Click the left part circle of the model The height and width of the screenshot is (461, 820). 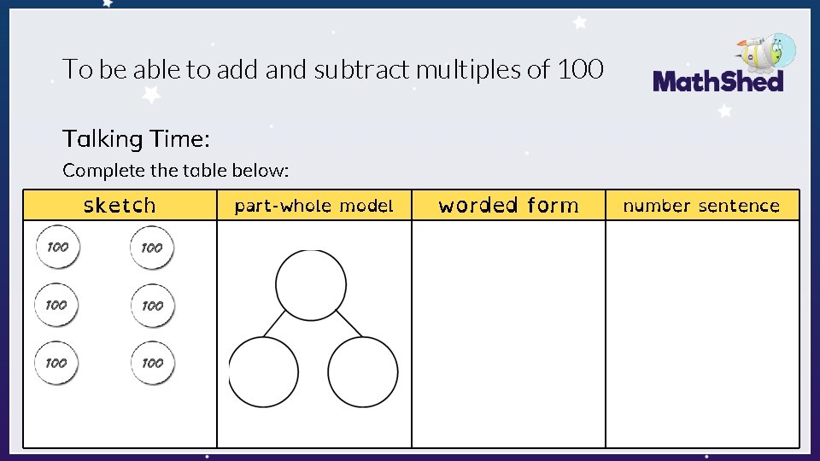(264, 372)
